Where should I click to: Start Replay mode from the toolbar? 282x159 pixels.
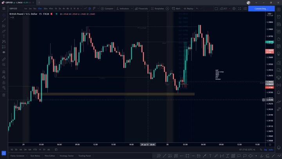point(189,8)
